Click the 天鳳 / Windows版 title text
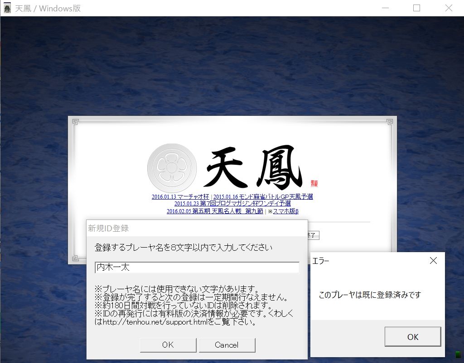This screenshot has height=363, width=464. (x=48, y=8)
